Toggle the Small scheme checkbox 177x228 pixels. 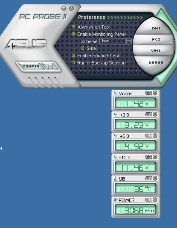coord(82,48)
